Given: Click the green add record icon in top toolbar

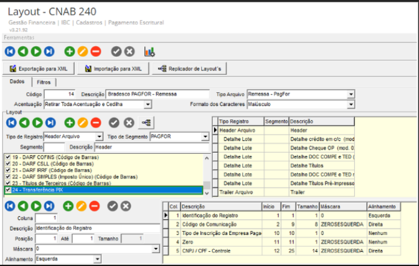Looking at the screenshot, I should point(69,51).
